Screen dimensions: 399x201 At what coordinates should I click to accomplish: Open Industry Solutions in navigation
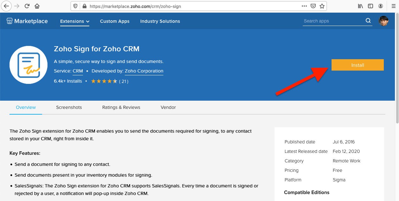(160, 21)
